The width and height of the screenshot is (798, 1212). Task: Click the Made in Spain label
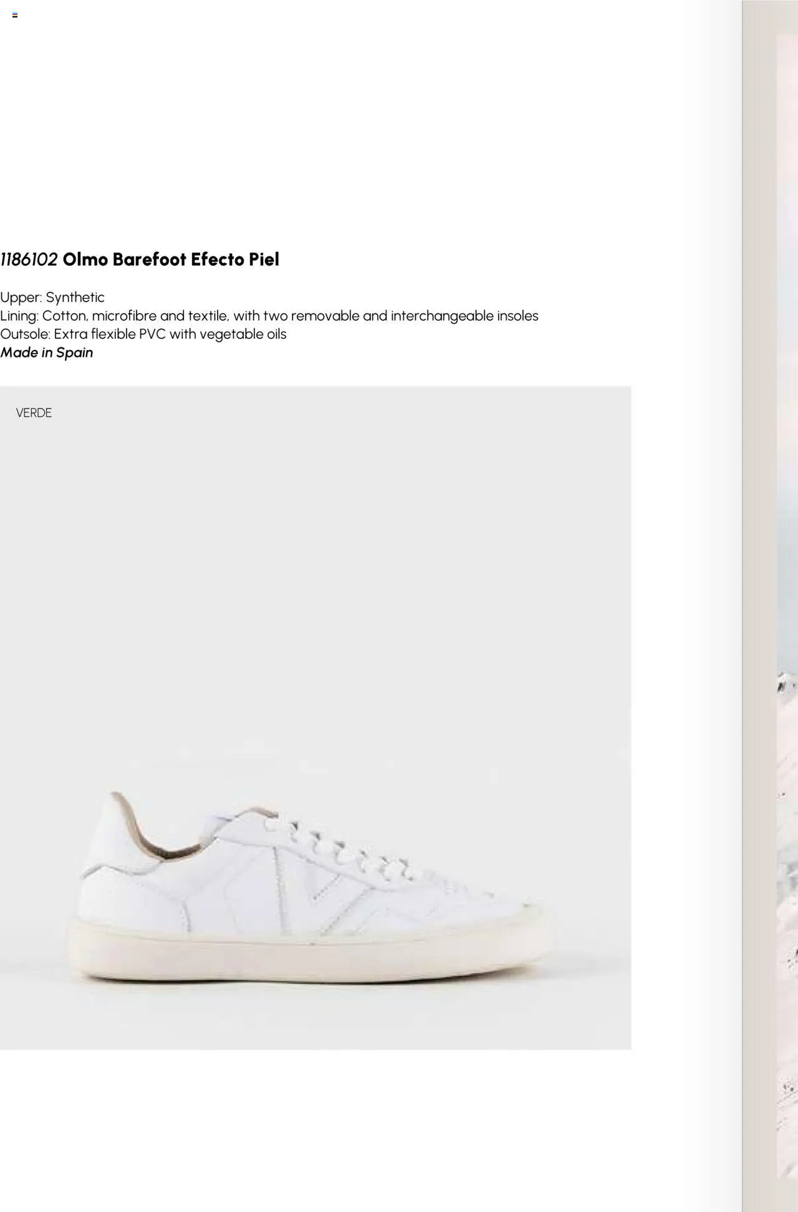pyautogui.click(x=47, y=352)
